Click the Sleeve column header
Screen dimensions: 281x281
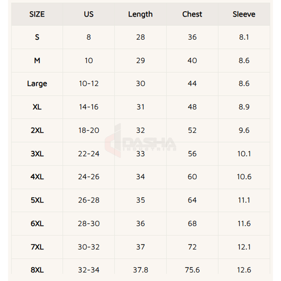(244, 14)
